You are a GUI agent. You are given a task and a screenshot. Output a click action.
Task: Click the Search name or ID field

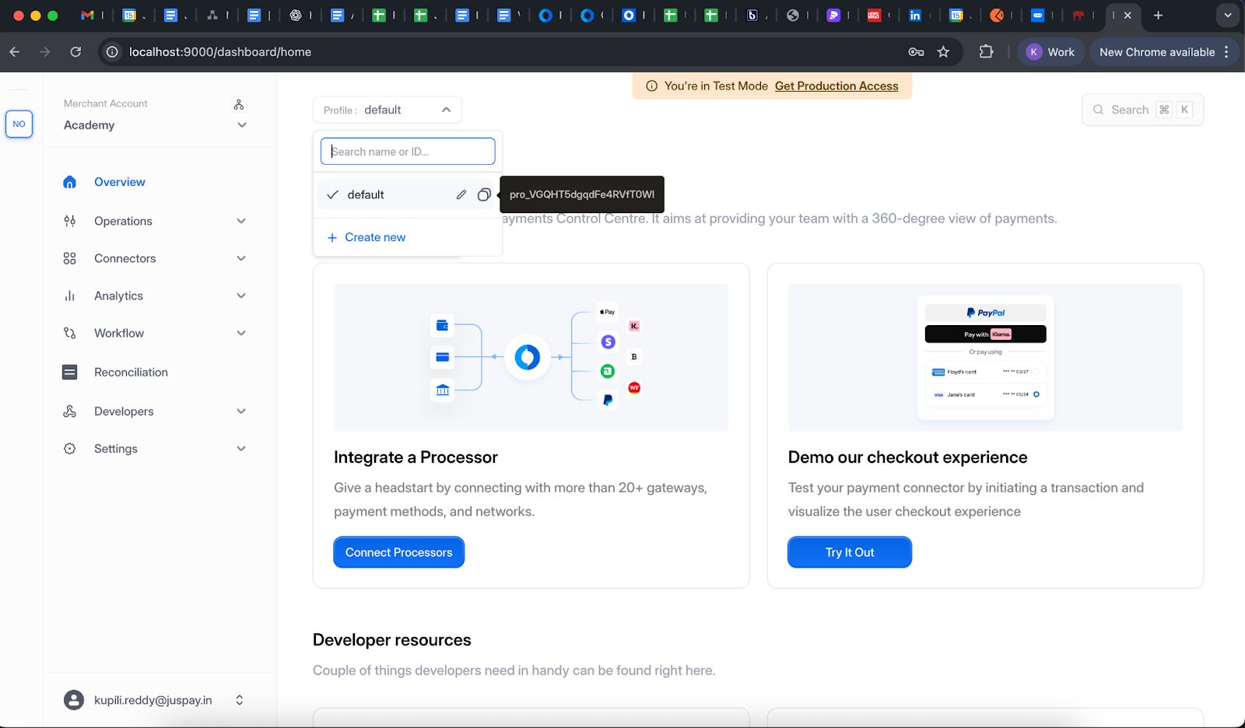point(408,152)
